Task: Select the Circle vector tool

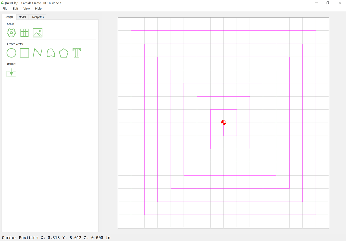Action: coord(11,53)
